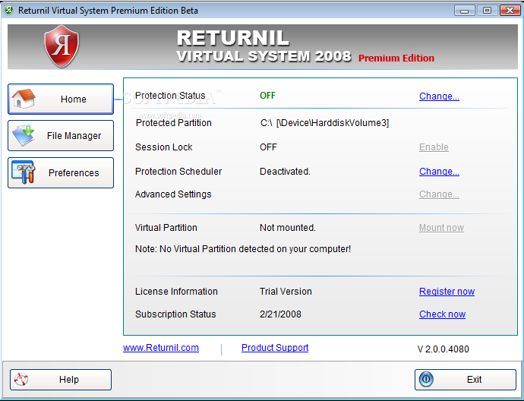Click the Help button label

pos(69,380)
